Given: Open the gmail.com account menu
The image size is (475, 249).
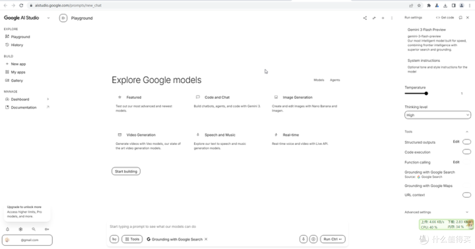Looking at the screenshot, I should pyautogui.click(x=27, y=240).
